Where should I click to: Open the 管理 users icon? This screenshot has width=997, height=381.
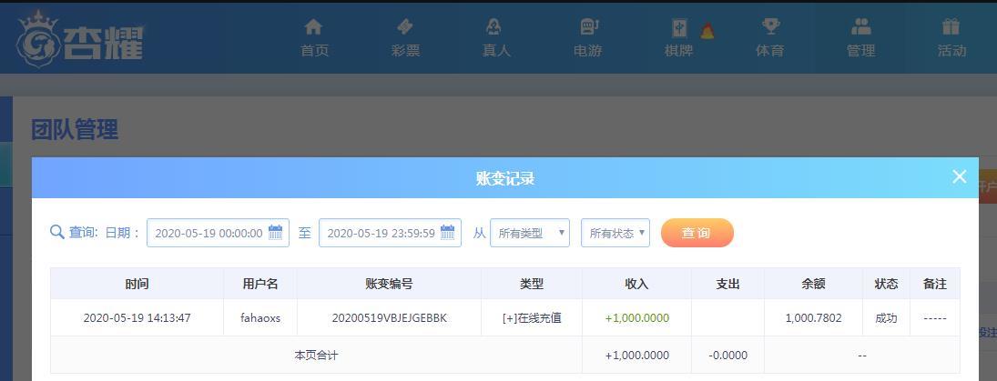coord(861,26)
